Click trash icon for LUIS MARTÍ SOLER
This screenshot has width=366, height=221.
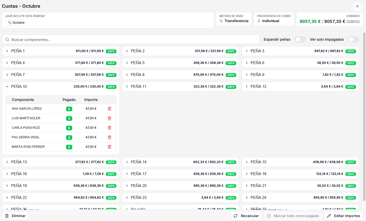pos(109,118)
